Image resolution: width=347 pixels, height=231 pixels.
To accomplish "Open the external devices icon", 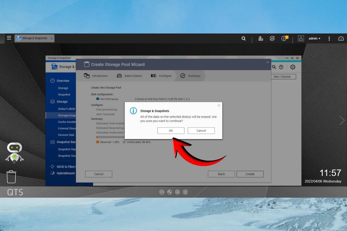I will 272,38.
